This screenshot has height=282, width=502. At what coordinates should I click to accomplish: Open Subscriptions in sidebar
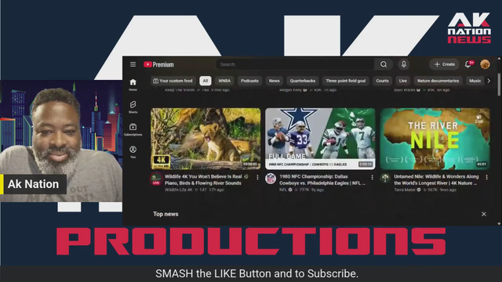[133, 129]
